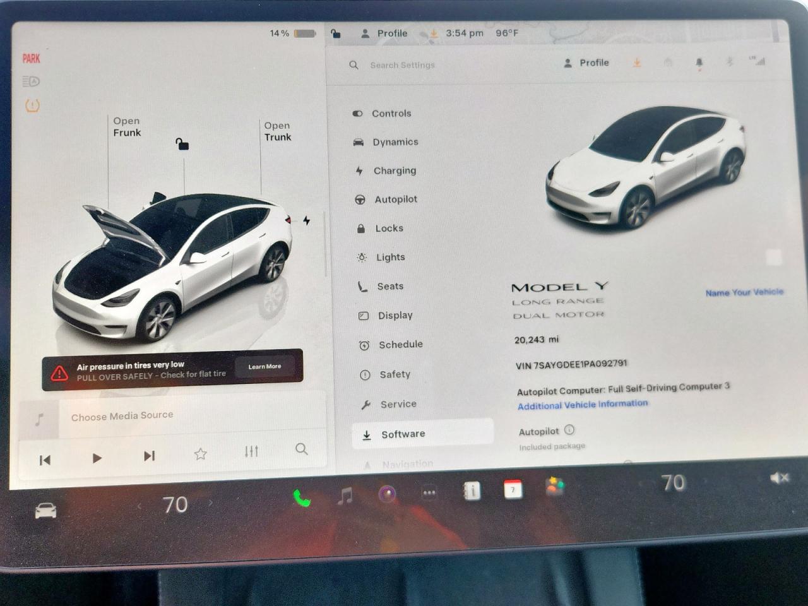Image resolution: width=808 pixels, height=606 pixels.
Task: Tap the tire pressure warning icon
Action: click(32, 105)
